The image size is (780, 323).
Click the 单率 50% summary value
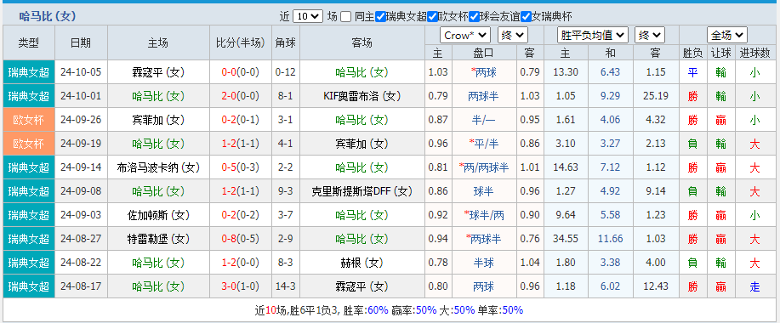pos(513,310)
